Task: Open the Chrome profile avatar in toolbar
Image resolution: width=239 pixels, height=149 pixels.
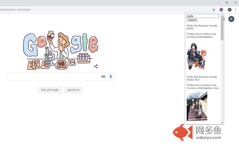Action: tap(230, 10)
